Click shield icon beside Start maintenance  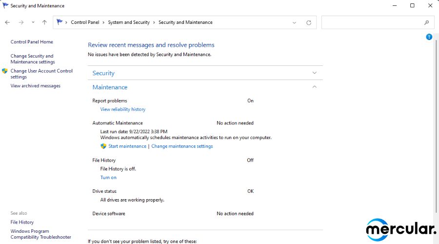[x=103, y=146]
